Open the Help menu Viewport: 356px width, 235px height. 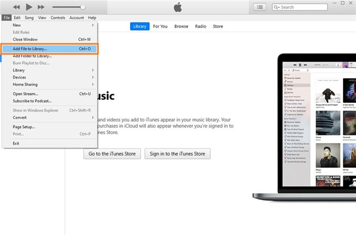click(92, 17)
